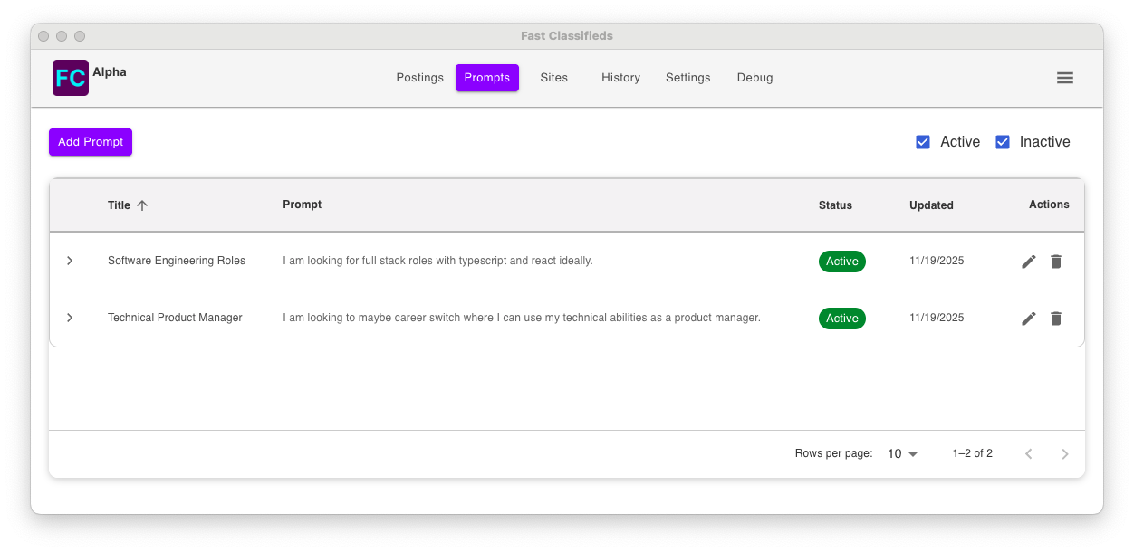Open the Debug tab
This screenshot has width=1134, height=552.
point(754,78)
